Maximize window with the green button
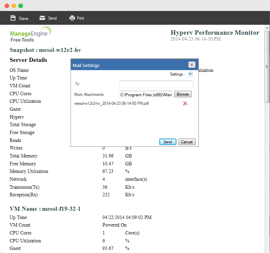 pos(21,6)
